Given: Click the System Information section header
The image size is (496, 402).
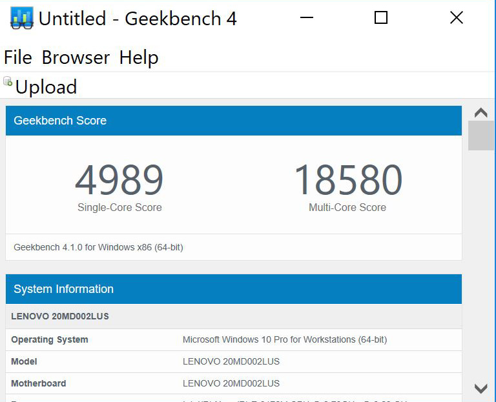Looking at the screenshot, I should coord(63,289).
